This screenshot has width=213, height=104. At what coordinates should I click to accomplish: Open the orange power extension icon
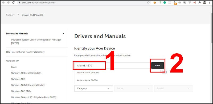155,3
